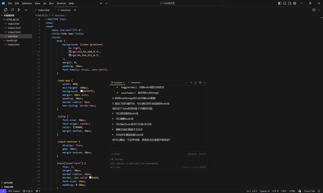Collapse the JavaScript folder
The image size is (323, 193).
tap(16, 40)
